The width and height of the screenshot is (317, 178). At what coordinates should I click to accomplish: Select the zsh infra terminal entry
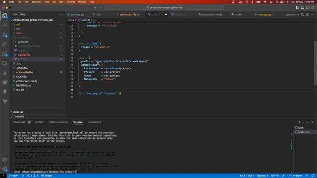point(305,132)
